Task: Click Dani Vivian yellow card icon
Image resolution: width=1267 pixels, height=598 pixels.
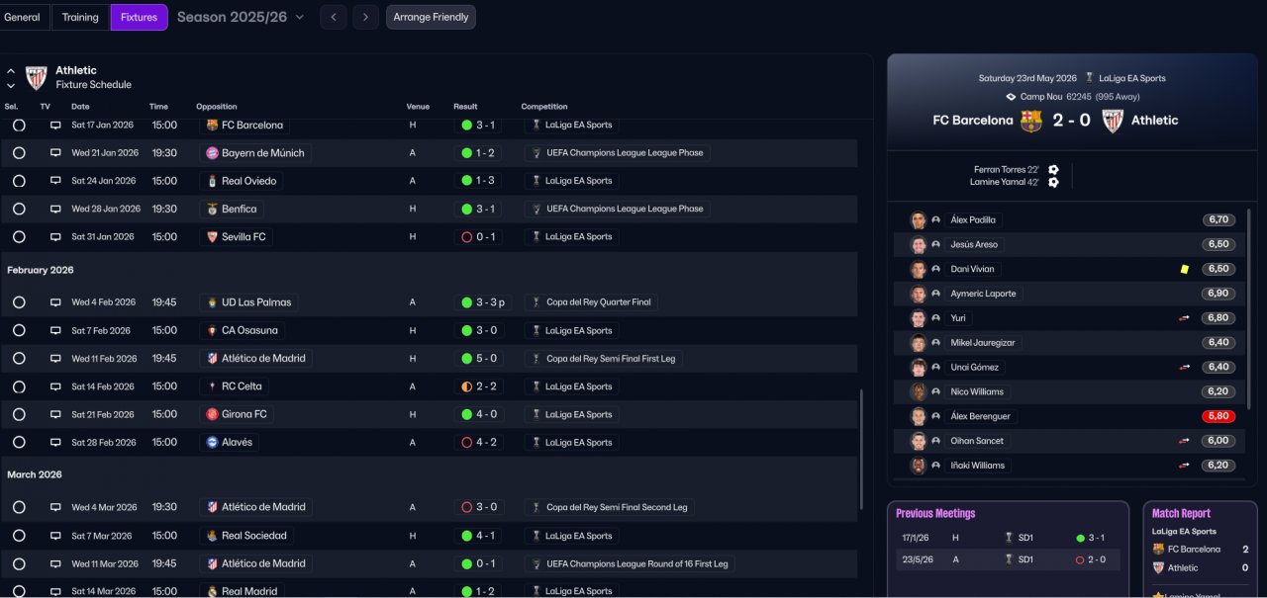Action: [x=1184, y=269]
